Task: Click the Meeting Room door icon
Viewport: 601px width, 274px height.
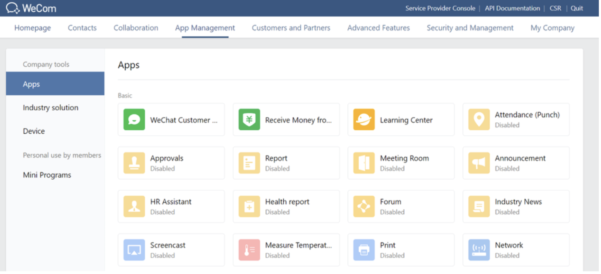Action: [x=364, y=163]
